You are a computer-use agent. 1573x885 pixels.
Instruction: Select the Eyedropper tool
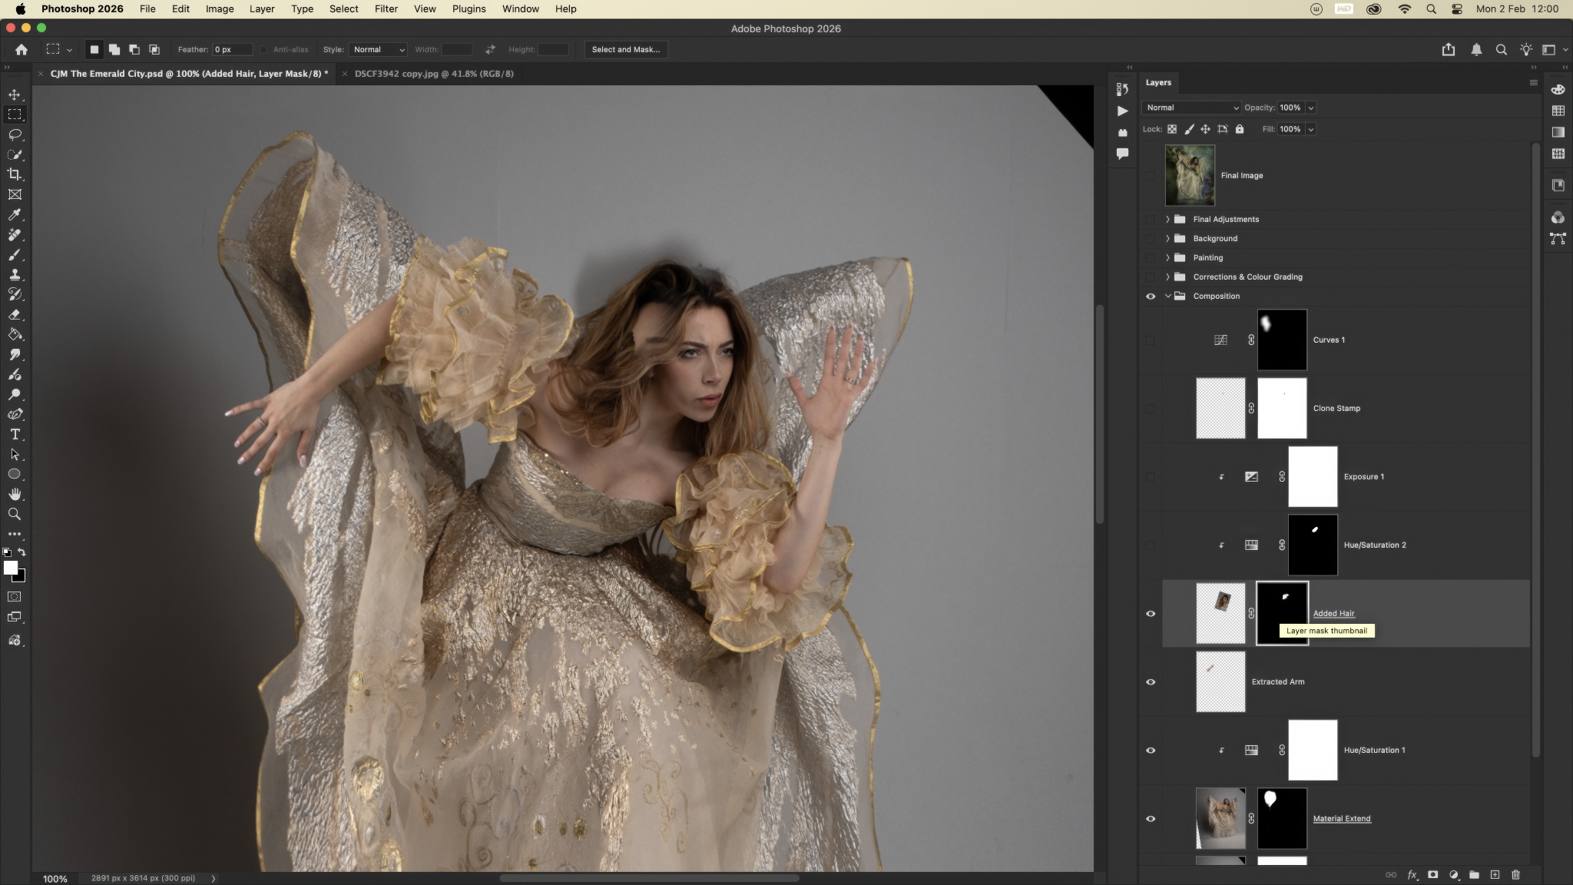(x=15, y=214)
